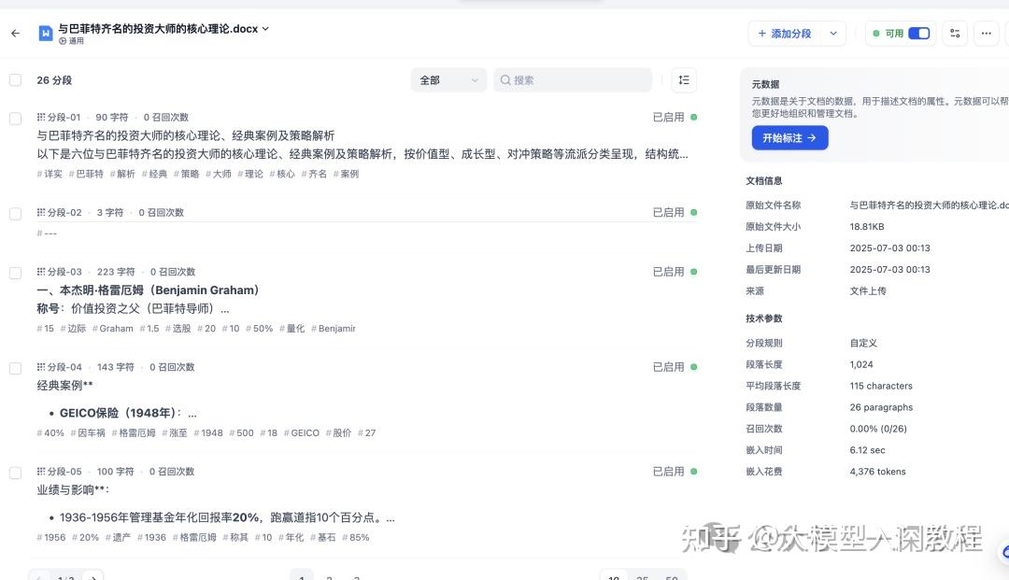Image resolution: width=1009 pixels, height=580 pixels.
Task: Click the 26 分段 count label
Action: click(54, 80)
